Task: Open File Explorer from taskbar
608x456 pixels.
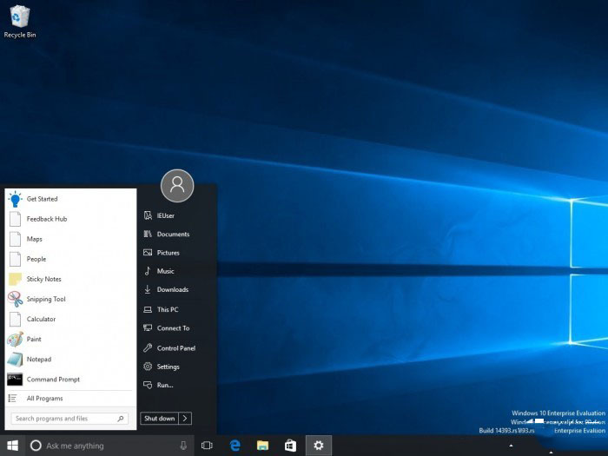Action: pos(263,446)
